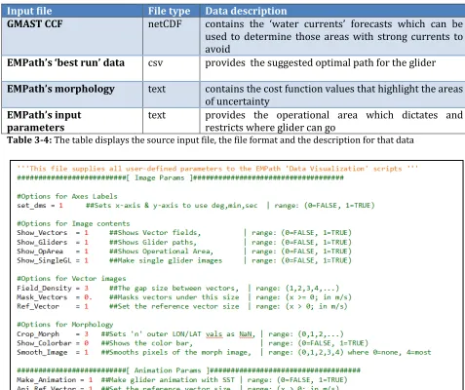The width and height of the screenshot is (465, 390).
Task: Click the 'cost function values' description cell
Action: point(333,95)
